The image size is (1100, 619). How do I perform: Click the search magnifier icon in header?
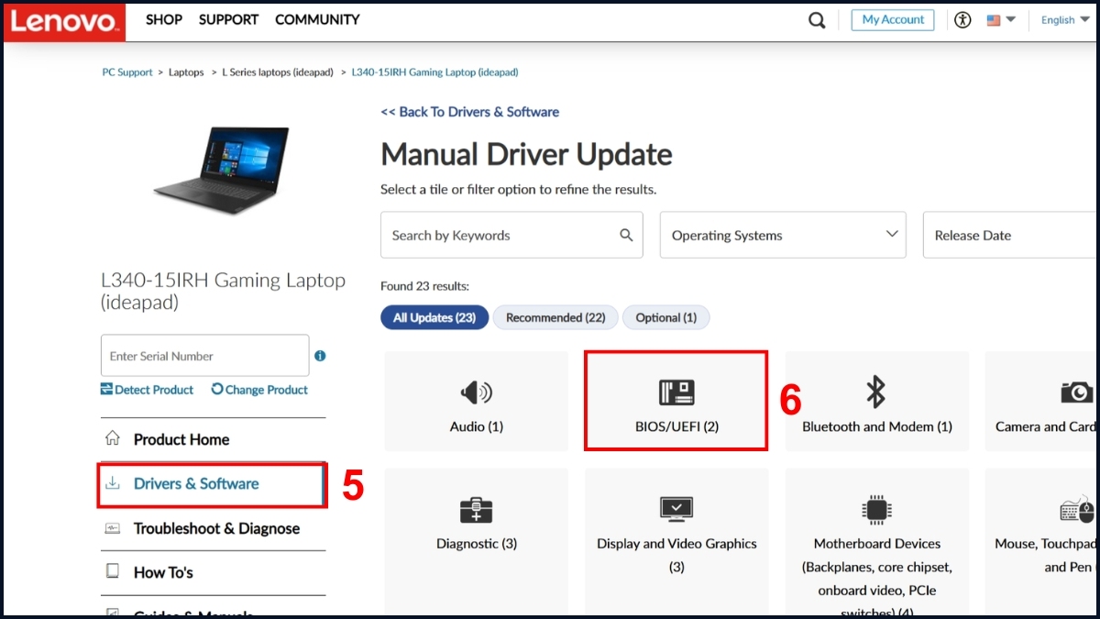(816, 20)
